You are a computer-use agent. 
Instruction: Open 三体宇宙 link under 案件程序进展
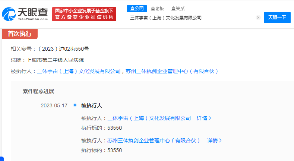pos(149,118)
